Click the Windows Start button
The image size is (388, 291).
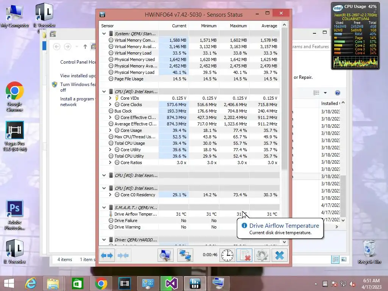coord(9,283)
